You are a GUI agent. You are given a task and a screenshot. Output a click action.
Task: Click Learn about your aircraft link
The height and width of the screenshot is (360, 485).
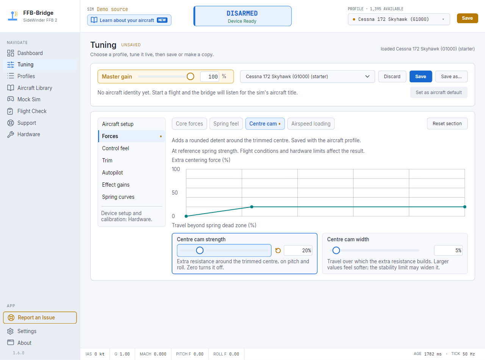click(129, 20)
